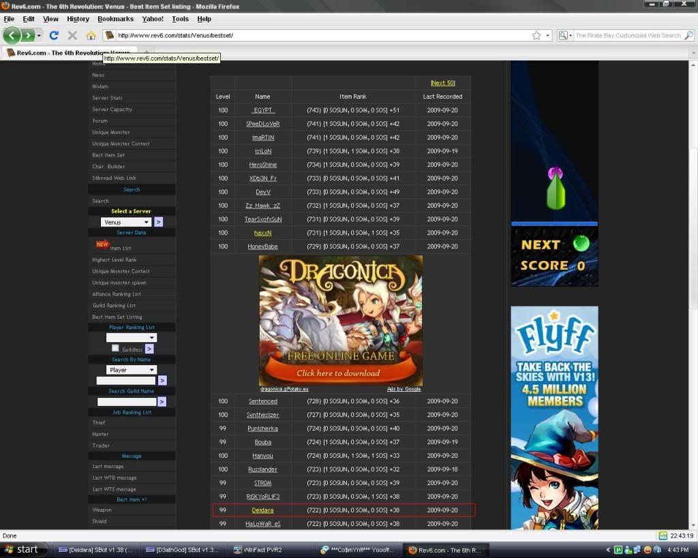This screenshot has height=558, width=698.
Task: Reload the page with refresh icon
Action: tap(54, 35)
